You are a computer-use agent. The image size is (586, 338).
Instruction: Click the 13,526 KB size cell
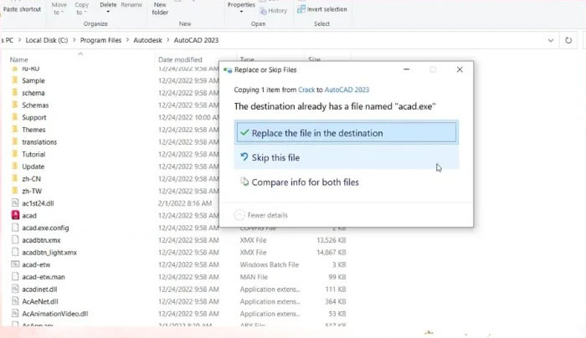332,240
